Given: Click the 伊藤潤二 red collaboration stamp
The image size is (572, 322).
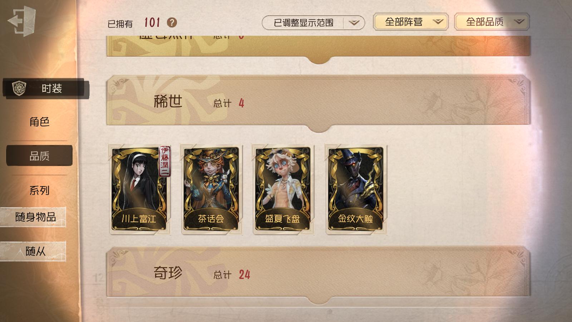Looking at the screenshot, I should click(x=164, y=161).
